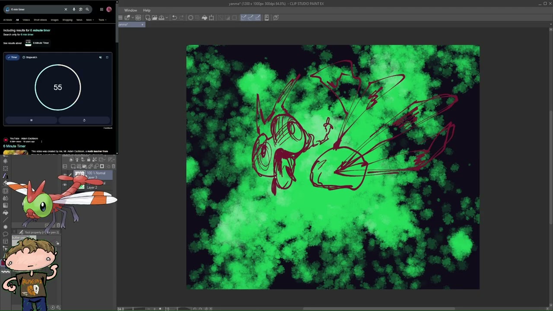Image resolution: width=553 pixels, height=311 pixels.
Task: Toggle the timer sound mute icon
Action: click(100, 57)
